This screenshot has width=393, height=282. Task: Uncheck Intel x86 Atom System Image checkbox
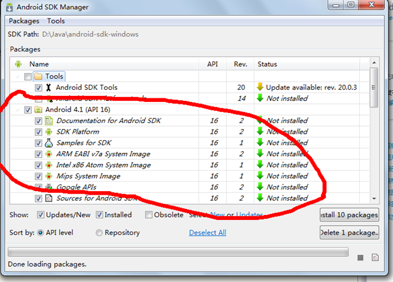(38, 165)
